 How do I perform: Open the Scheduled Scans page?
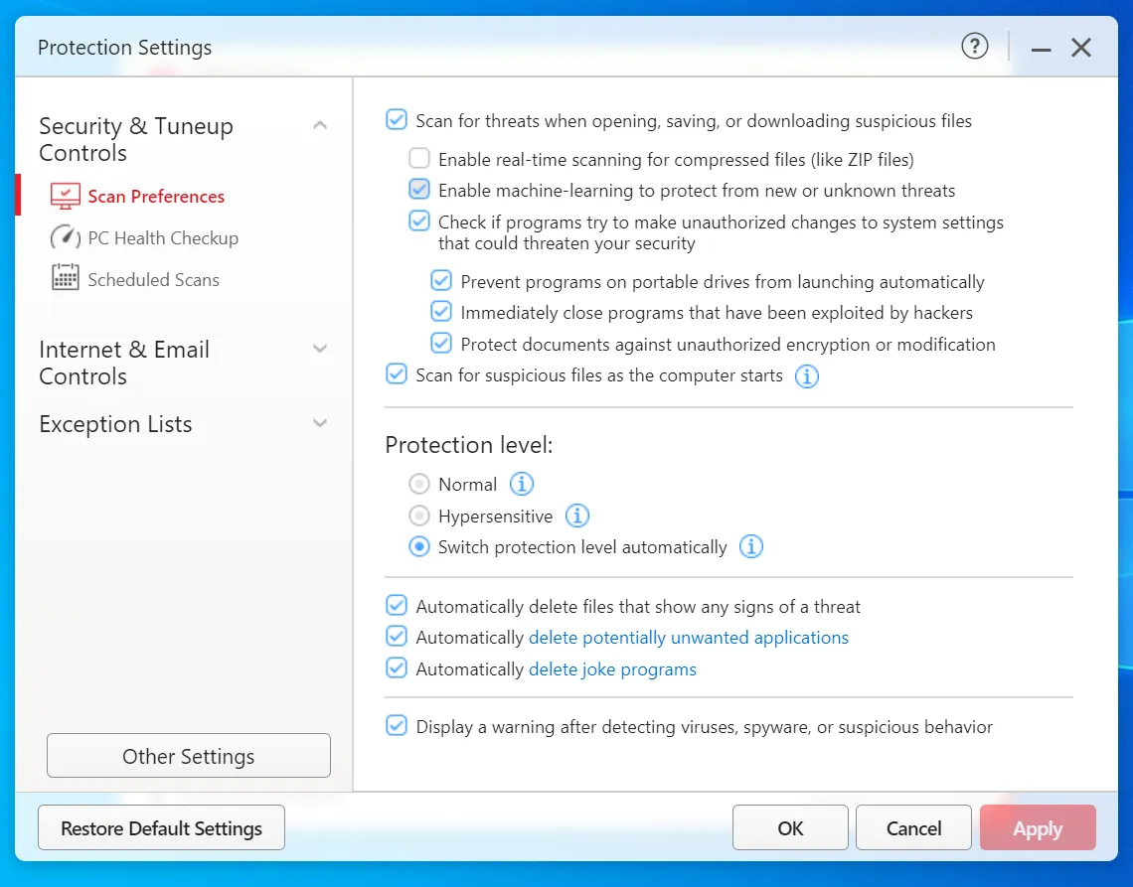click(153, 279)
